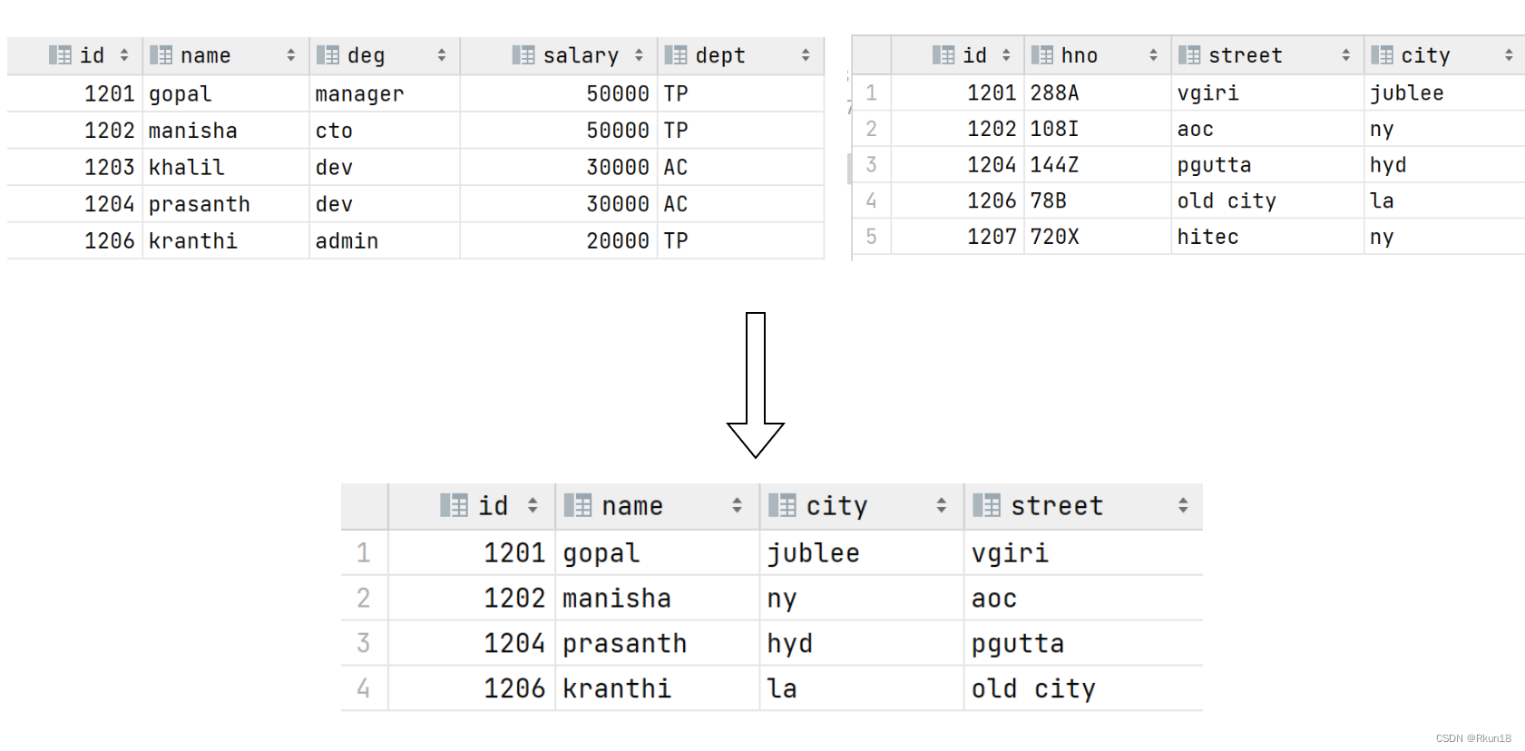Screen dimensions: 1525x751
Task: Click the id column icon in the salary table
Action: click(x=60, y=55)
